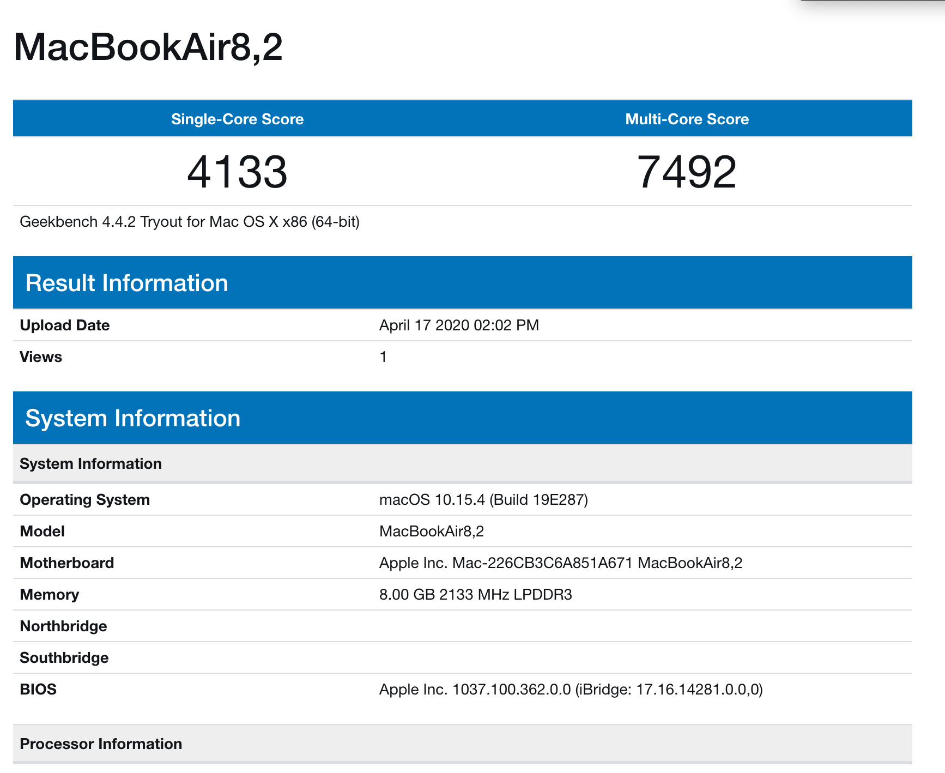The image size is (945, 773).
Task: Click the Operating System label
Action: click(85, 500)
